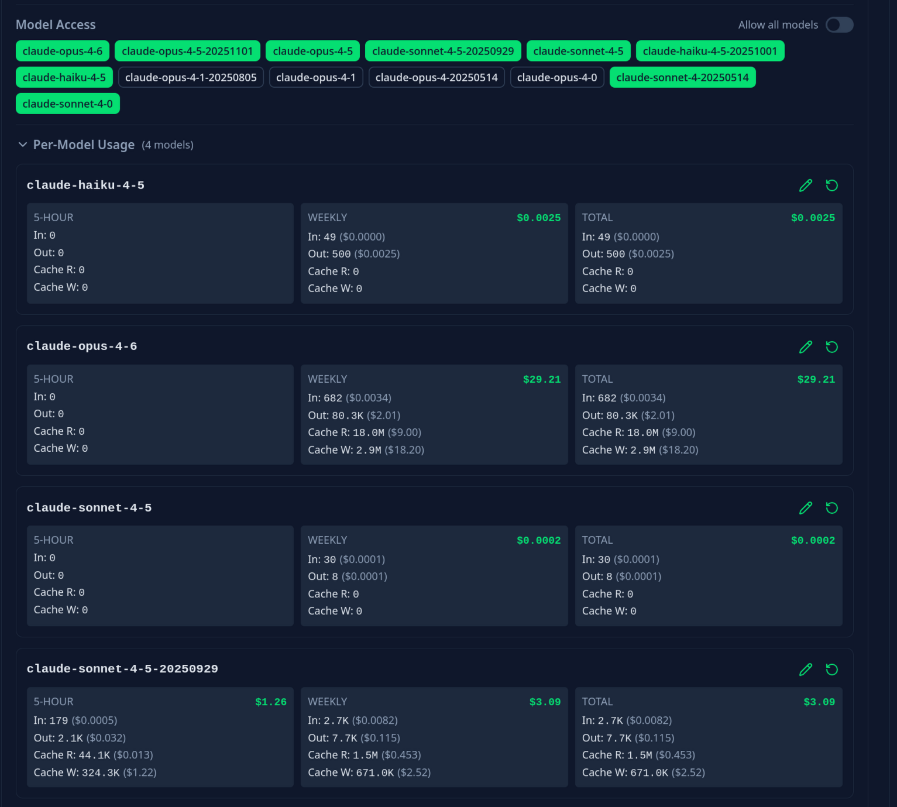
Task: Click weekly Out: 500 ($0.0025) on claude-haiku-4-5
Action: click(x=354, y=254)
